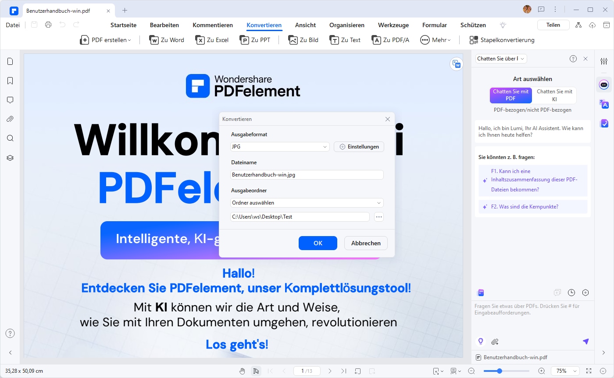The height and width of the screenshot is (378, 614).
Task: Open the Datei menu
Action: (x=13, y=25)
